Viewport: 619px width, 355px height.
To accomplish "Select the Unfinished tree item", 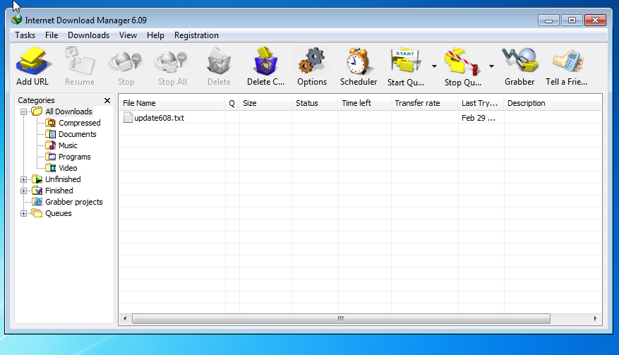I will pos(63,179).
